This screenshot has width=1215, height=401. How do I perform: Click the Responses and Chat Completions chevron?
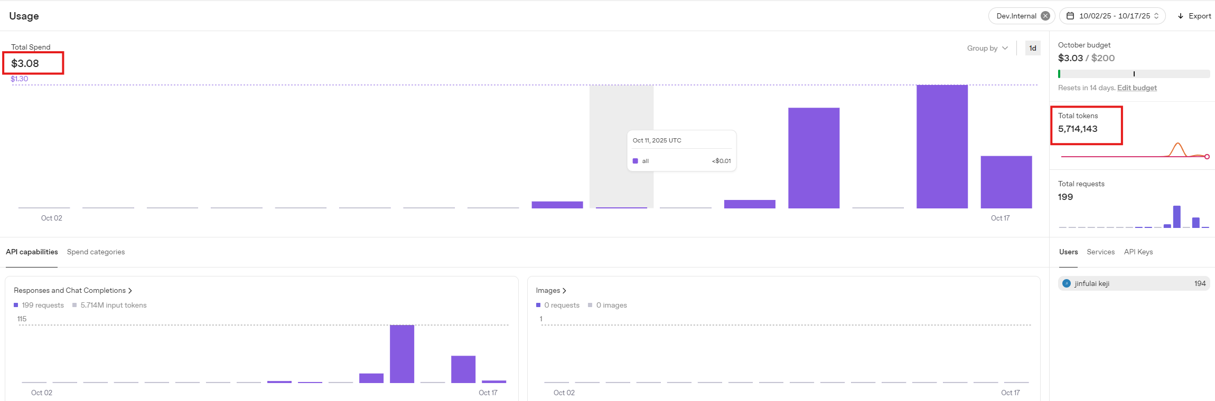(x=130, y=291)
